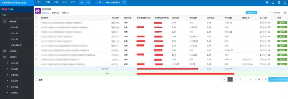Expand the 合同付款 tree arrow
The width and height of the screenshot is (288, 99).
[x=8, y=63]
